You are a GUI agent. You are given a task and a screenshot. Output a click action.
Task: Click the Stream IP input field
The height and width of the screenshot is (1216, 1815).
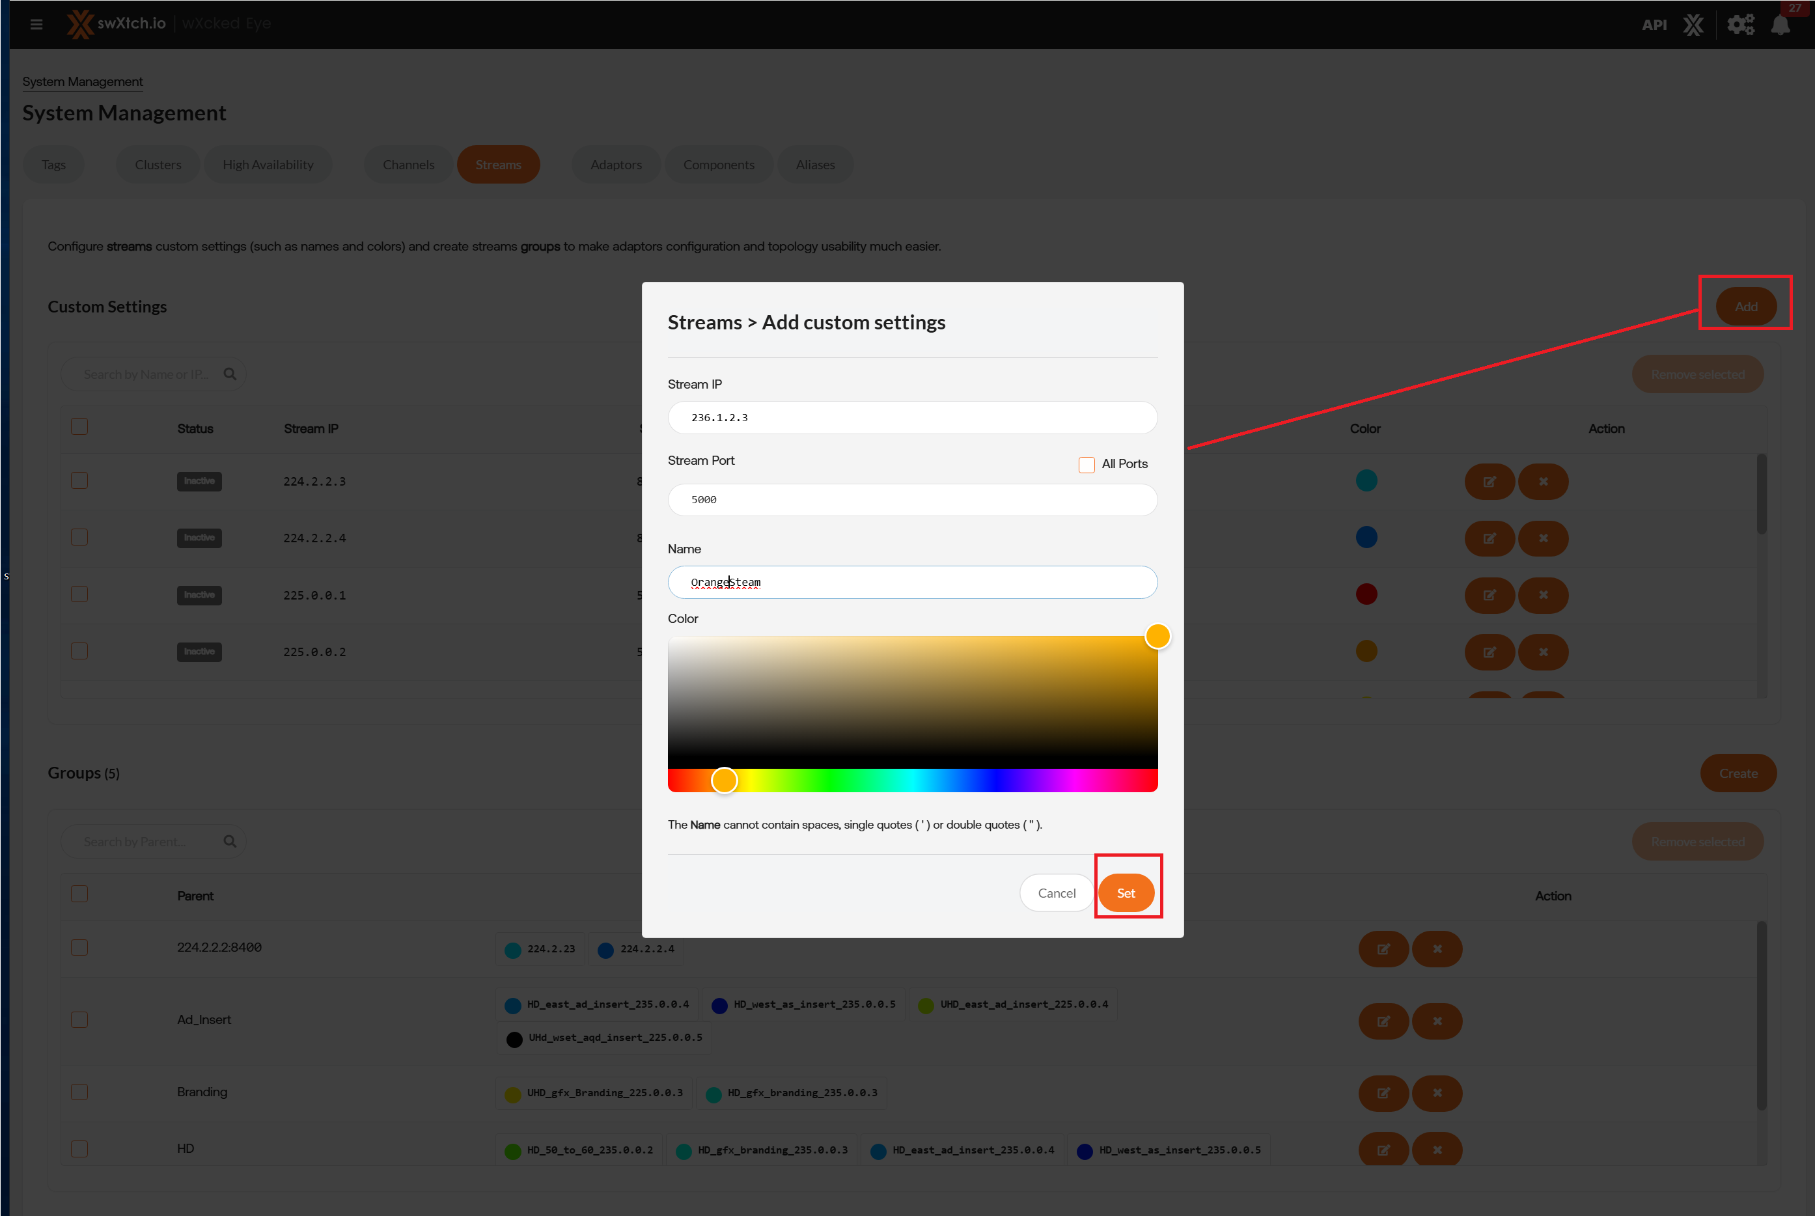(912, 417)
